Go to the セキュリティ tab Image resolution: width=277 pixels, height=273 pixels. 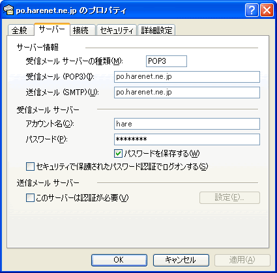coord(117,30)
